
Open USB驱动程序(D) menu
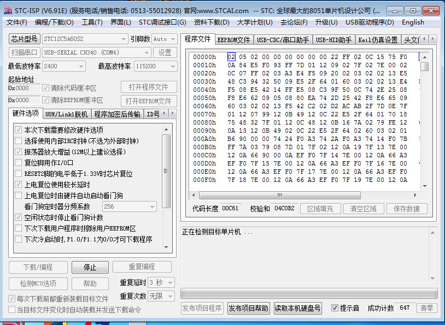370,22
